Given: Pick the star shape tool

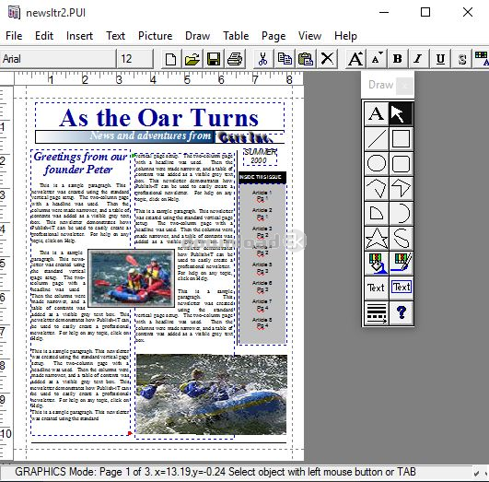Looking at the screenshot, I should click(377, 239).
